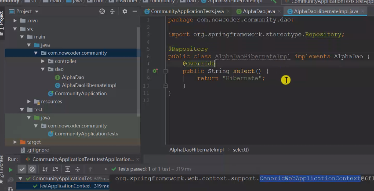Open Project panel settings gear
The image size is (374, 191).
click(x=125, y=11)
